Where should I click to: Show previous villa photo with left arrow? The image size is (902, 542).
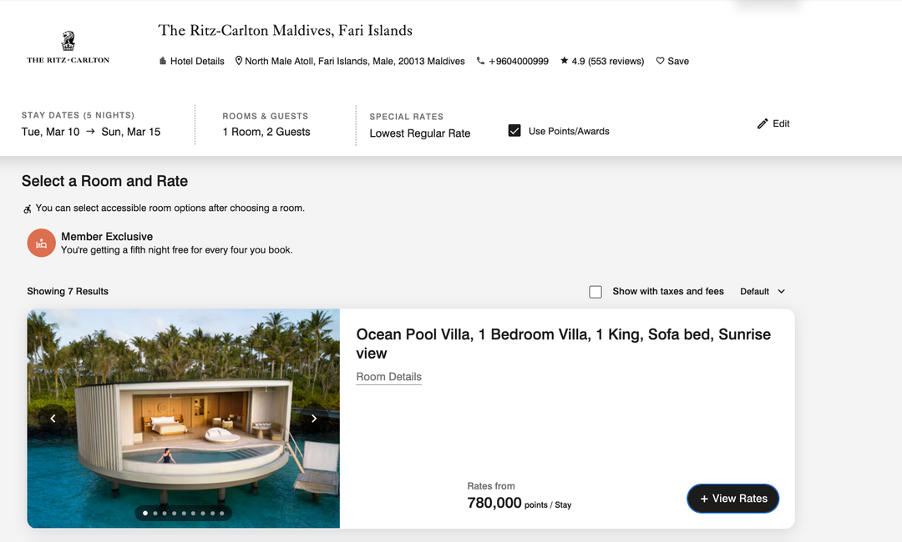click(53, 418)
